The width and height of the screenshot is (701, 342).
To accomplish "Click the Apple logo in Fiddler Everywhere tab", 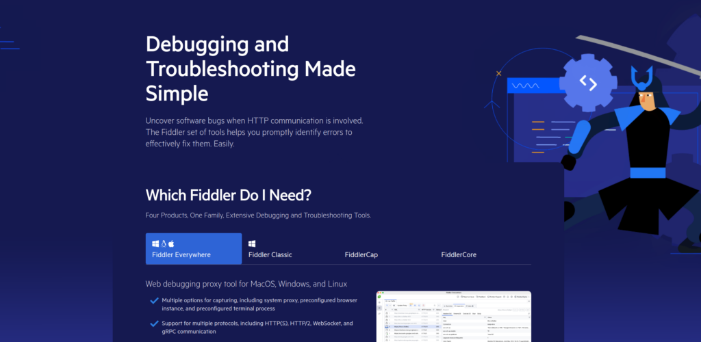I will point(171,244).
